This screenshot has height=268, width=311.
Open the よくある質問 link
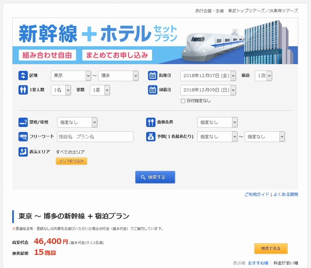[x=286, y=195]
